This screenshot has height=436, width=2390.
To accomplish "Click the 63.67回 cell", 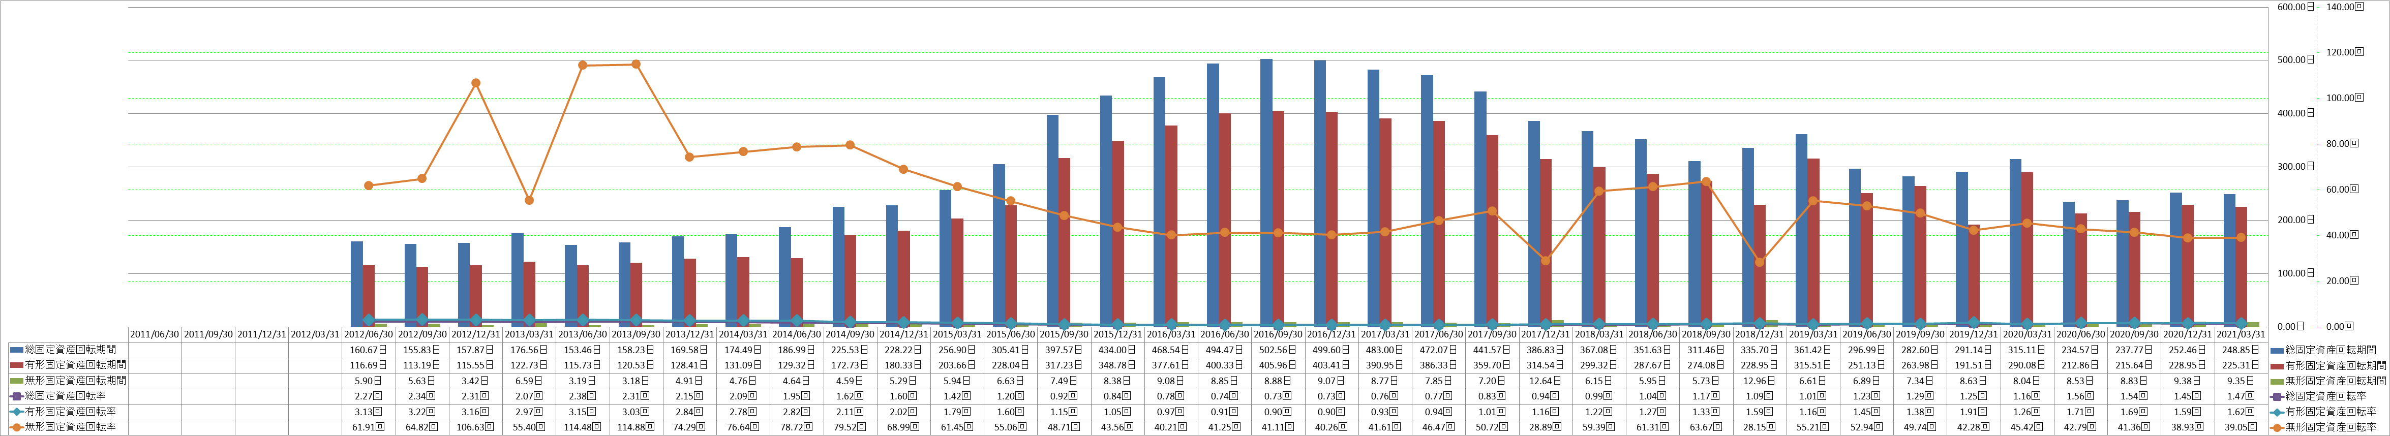I will (x=1706, y=428).
